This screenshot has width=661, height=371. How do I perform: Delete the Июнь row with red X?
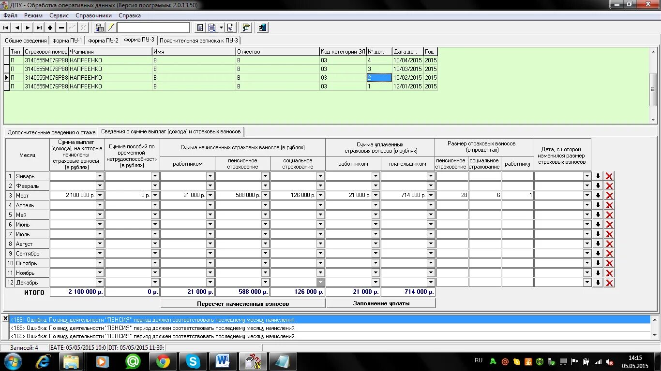coord(609,225)
